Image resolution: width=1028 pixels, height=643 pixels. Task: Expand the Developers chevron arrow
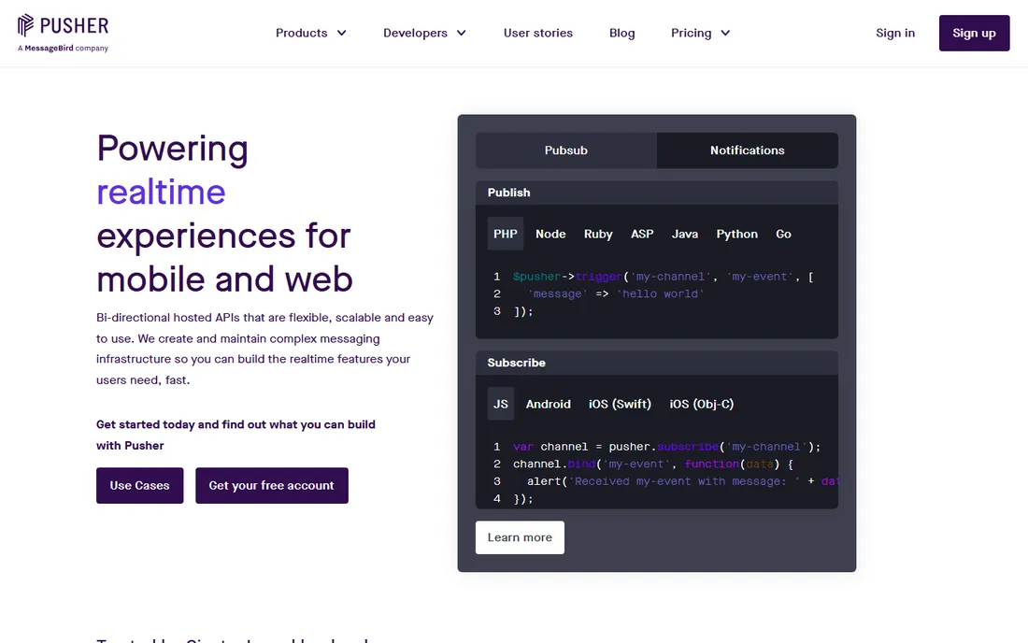tap(462, 33)
